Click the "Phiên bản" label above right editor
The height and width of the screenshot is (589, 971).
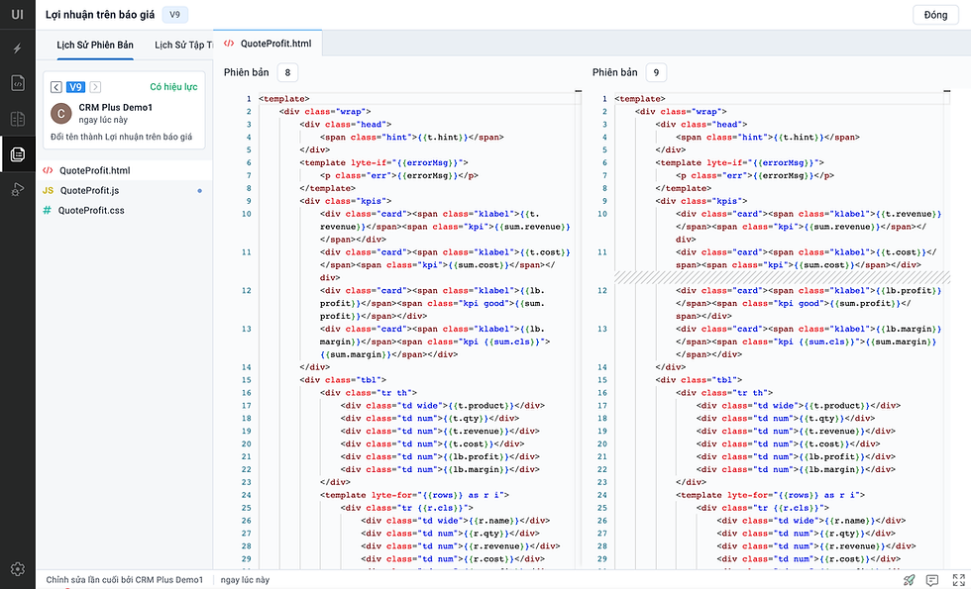[x=615, y=72]
